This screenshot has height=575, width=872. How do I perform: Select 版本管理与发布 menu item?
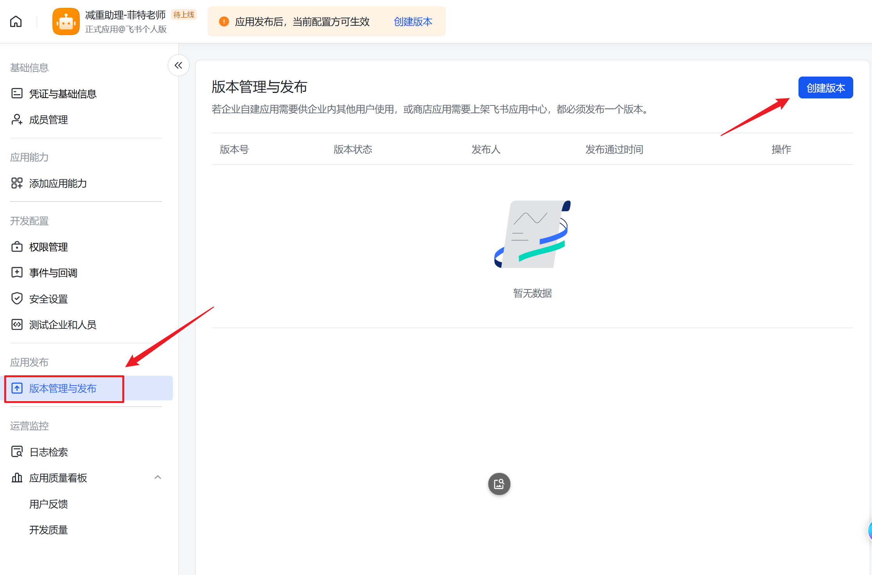click(88, 388)
